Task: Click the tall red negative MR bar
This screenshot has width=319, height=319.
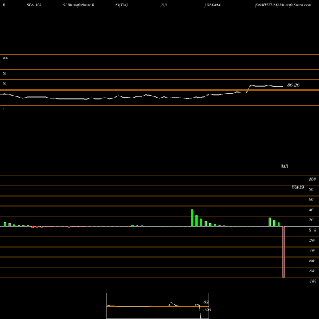Action: click(x=283, y=252)
